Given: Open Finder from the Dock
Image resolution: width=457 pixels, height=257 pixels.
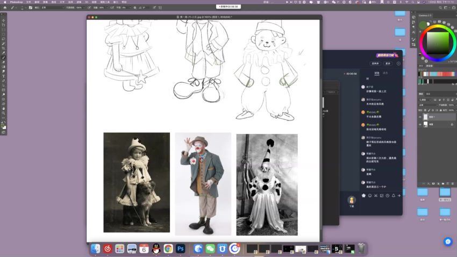Looking at the screenshot, I should (x=95, y=248).
